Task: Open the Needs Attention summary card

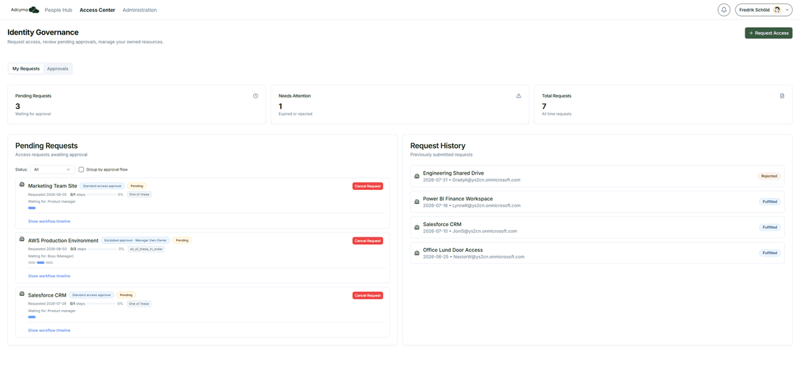Action: click(x=400, y=105)
